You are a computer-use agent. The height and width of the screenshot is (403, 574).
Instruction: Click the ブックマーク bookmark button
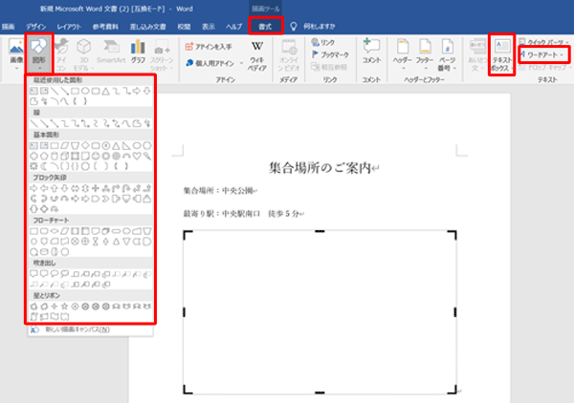[330, 54]
